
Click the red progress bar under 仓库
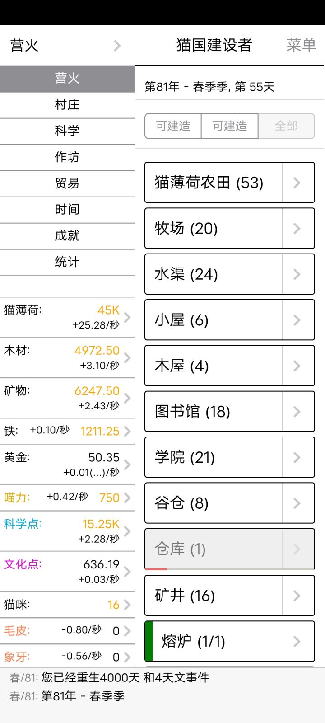coord(156,569)
